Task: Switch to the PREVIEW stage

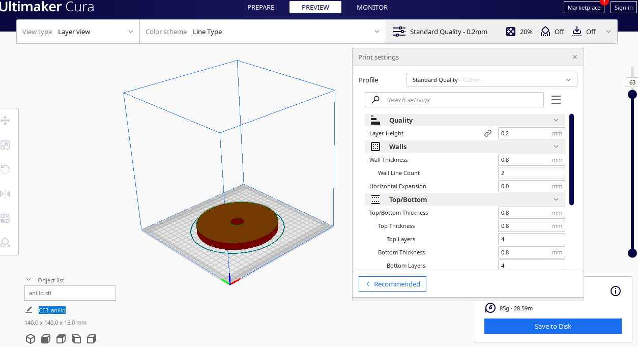Action: (315, 7)
